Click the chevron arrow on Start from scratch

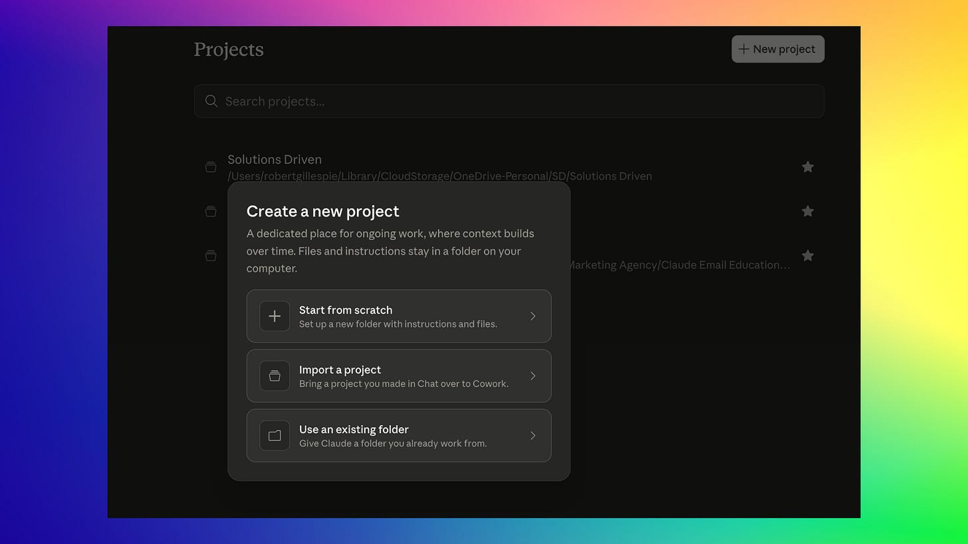pyautogui.click(x=533, y=316)
